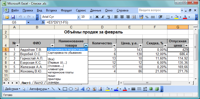Click the insert function fx icon

pyautogui.click(x=43, y=23)
